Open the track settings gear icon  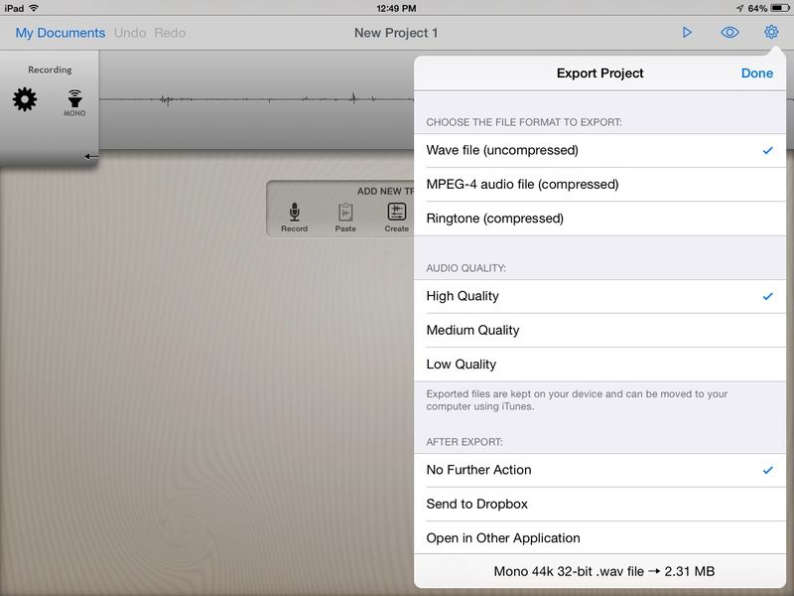tap(25, 99)
